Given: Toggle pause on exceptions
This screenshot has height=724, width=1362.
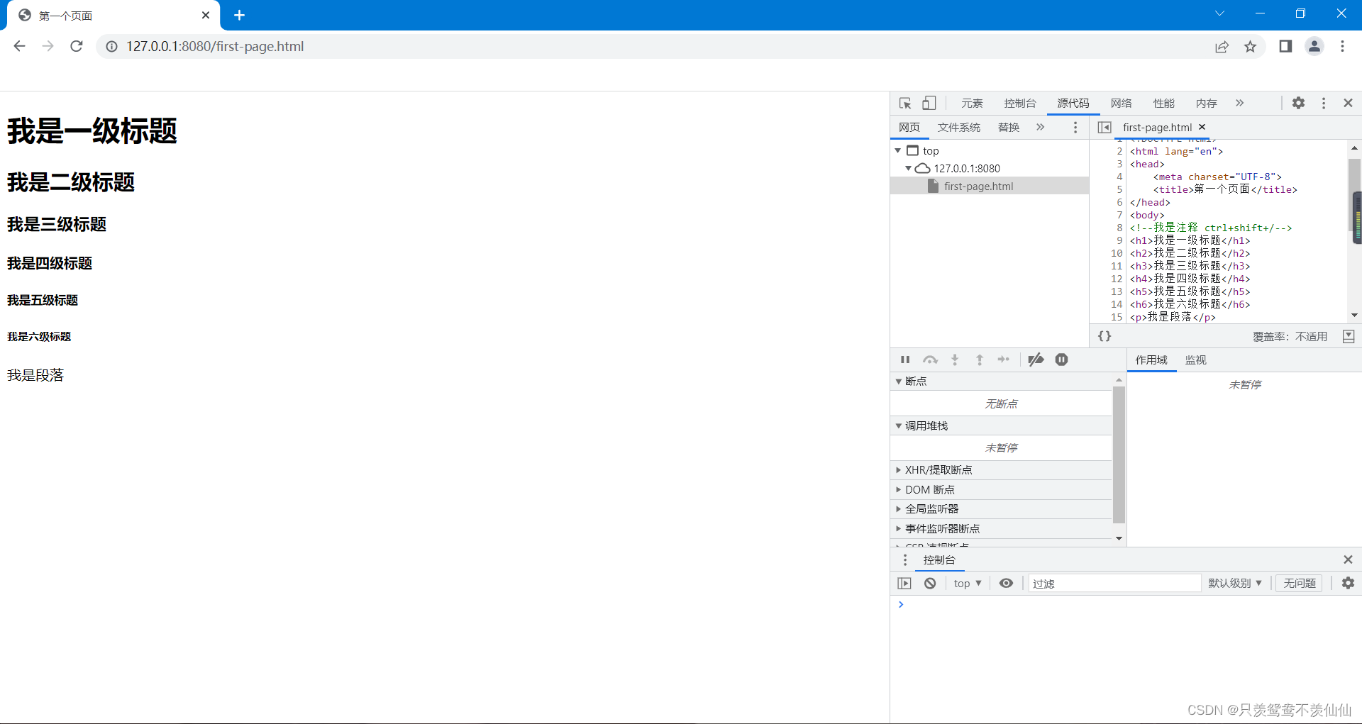Looking at the screenshot, I should pos(1061,360).
